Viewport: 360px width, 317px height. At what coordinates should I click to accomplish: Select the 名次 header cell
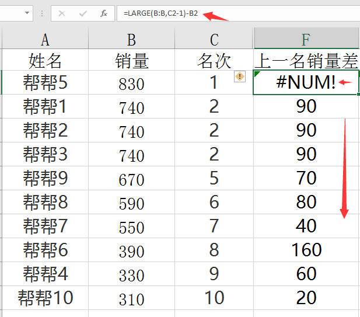coord(214,60)
